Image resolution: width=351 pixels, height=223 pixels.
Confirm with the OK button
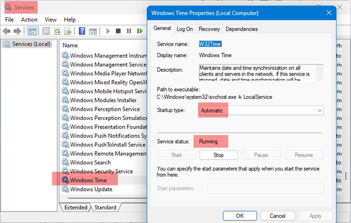(x=240, y=215)
